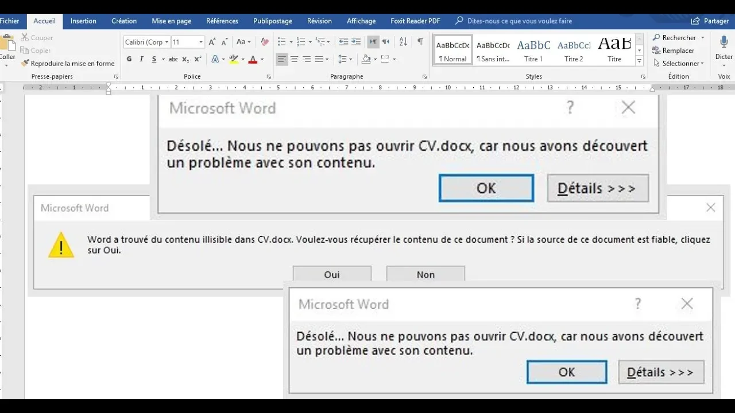Click the help question mark in top error dialog
Image resolution: width=735 pixels, height=413 pixels.
pos(570,107)
